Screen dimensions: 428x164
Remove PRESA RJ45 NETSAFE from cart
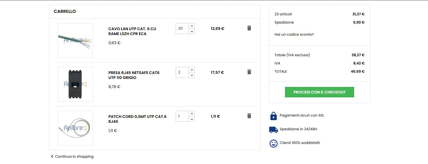tap(249, 72)
